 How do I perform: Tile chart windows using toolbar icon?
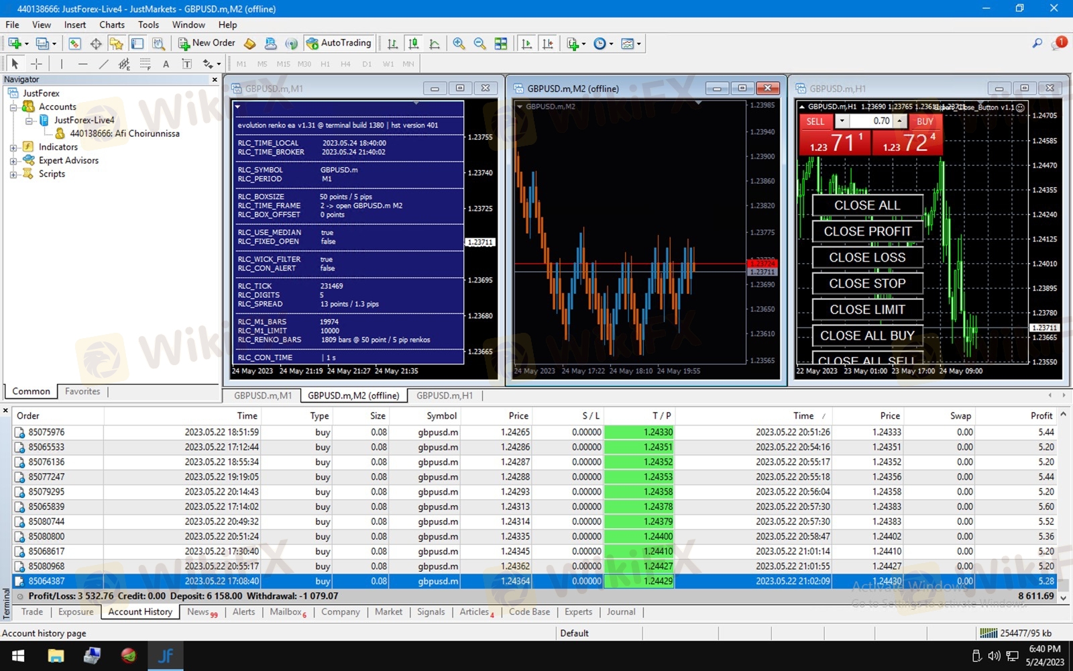click(501, 44)
